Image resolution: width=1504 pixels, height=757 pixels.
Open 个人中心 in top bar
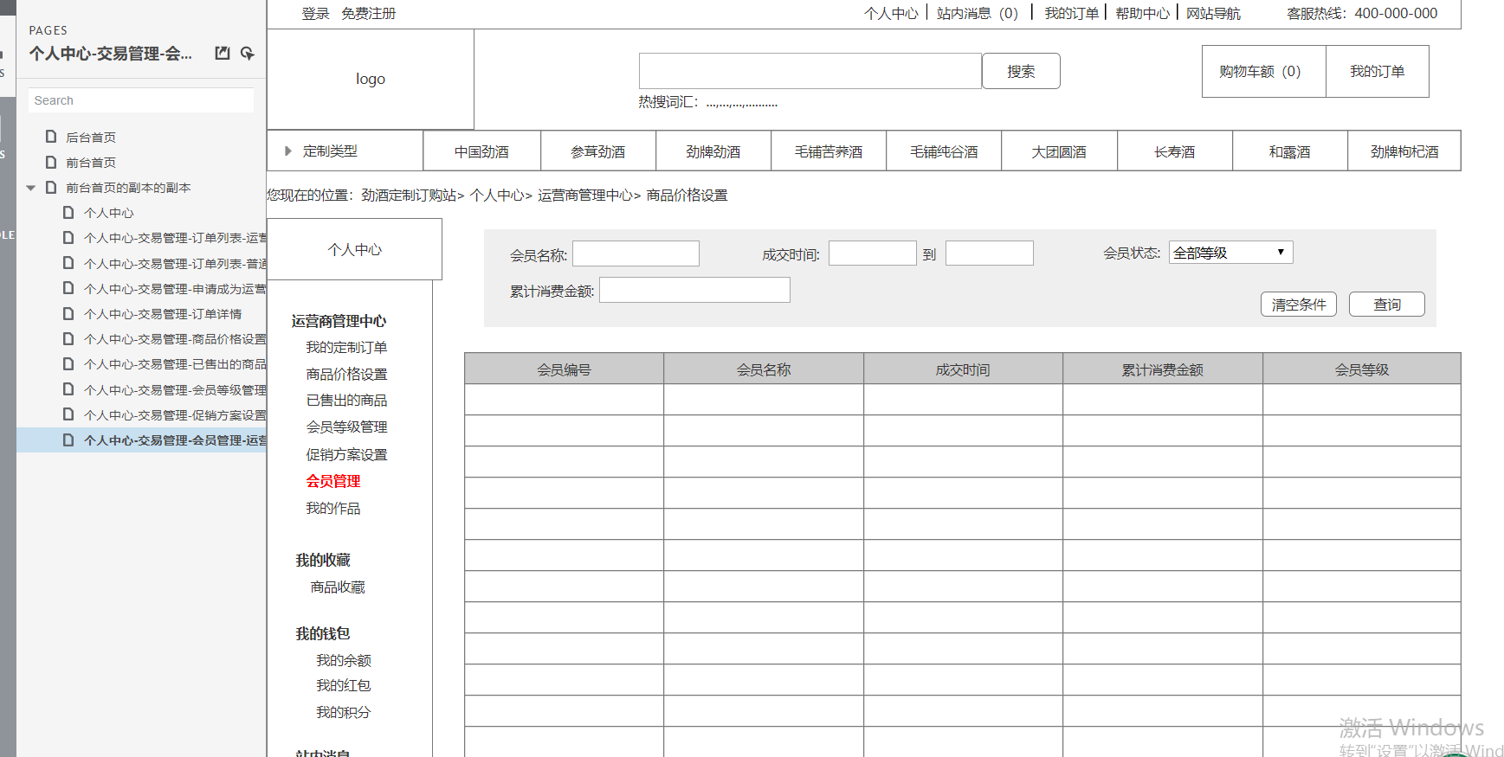click(x=891, y=14)
